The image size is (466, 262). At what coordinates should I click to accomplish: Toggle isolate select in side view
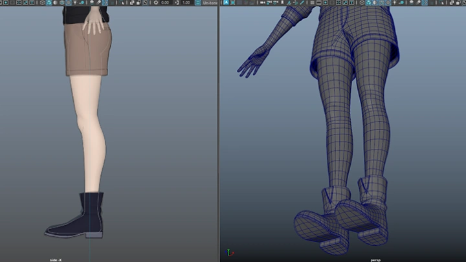click(x=122, y=3)
